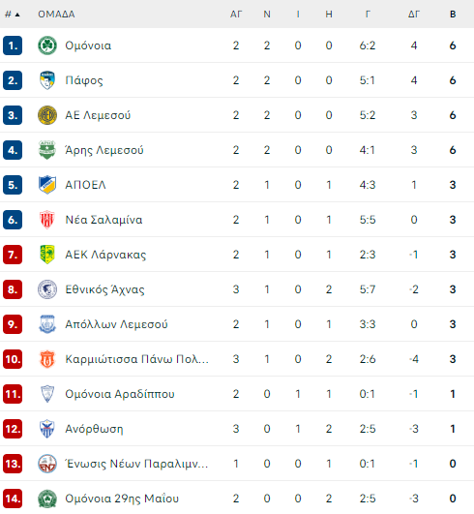Screen dimensions: 474x514
Task: Select the Καρμιώτισσα orange logo
Action: pyautogui.click(x=47, y=359)
